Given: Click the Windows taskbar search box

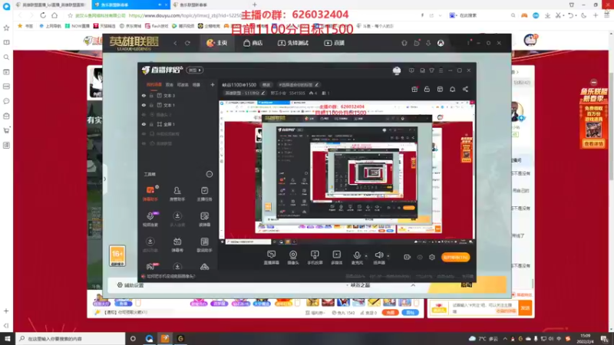Looking at the screenshot, I should tap(71, 338).
